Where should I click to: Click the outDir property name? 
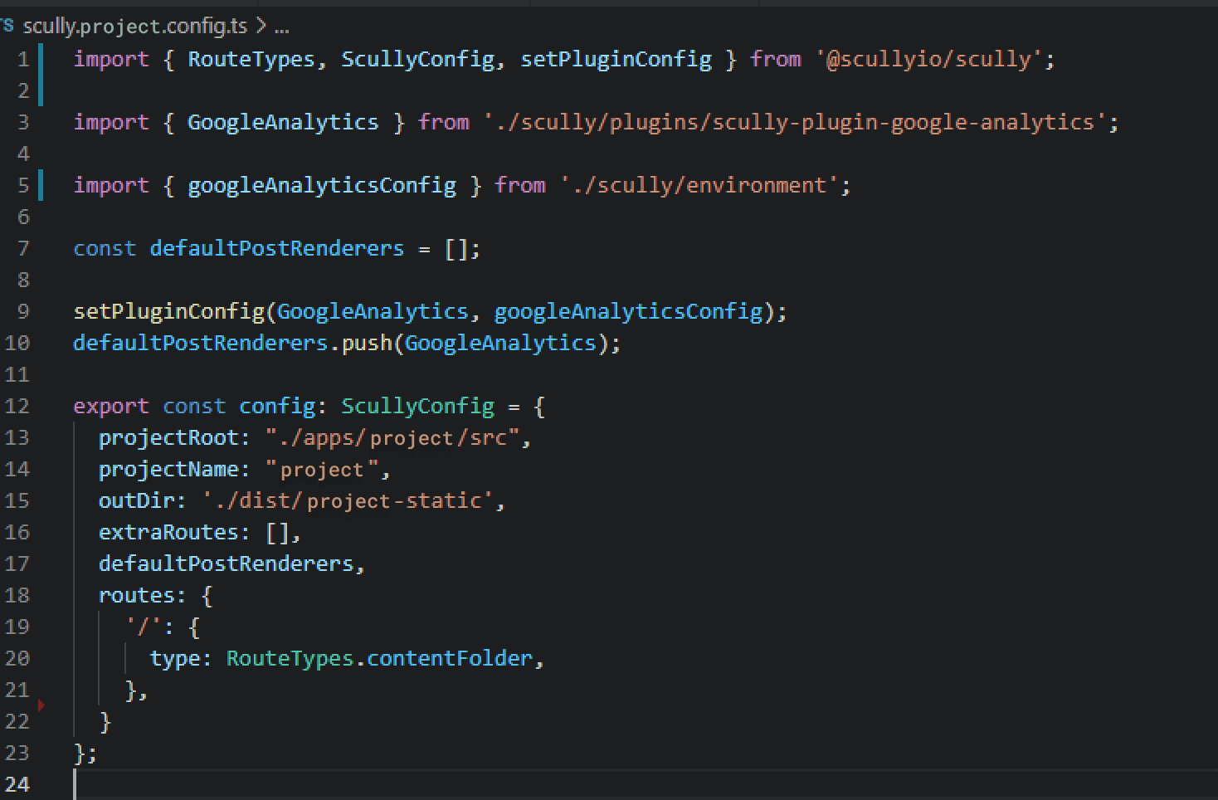pos(137,500)
